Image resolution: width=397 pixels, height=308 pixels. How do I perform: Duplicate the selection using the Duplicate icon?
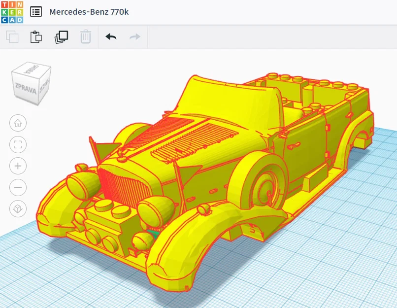pyautogui.click(x=61, y=36)
